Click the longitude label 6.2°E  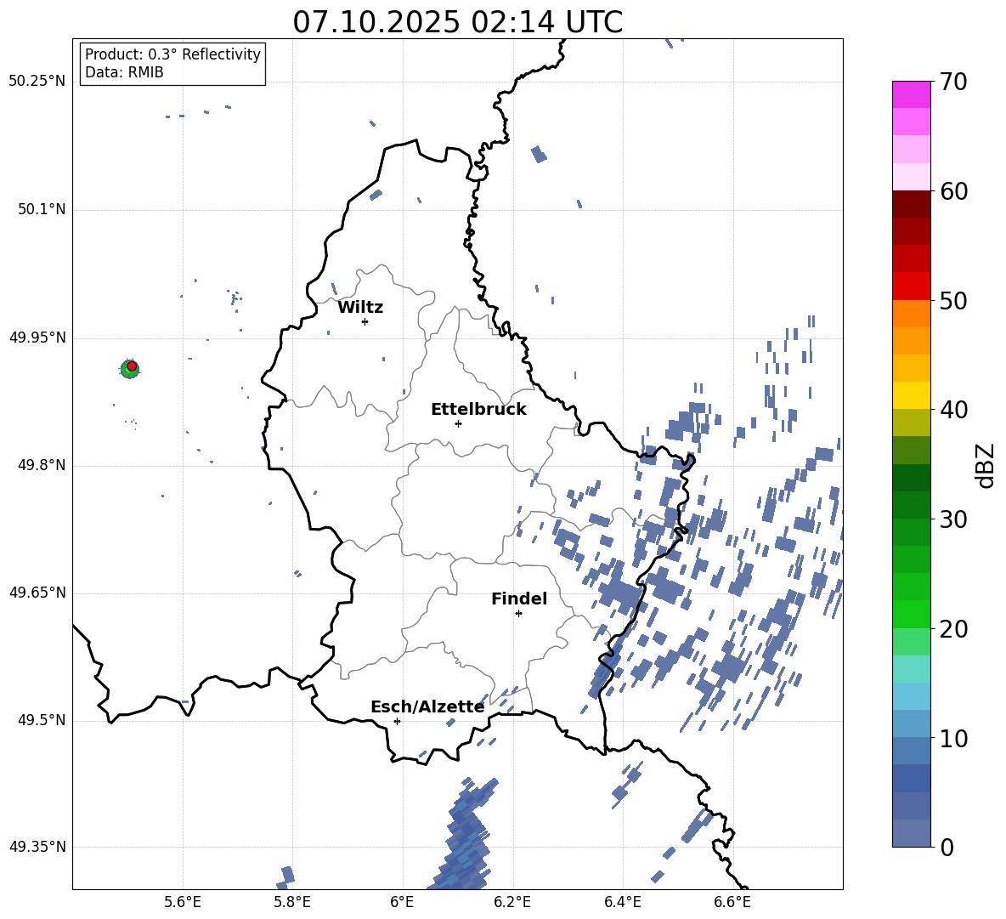[x=512, y=902]
